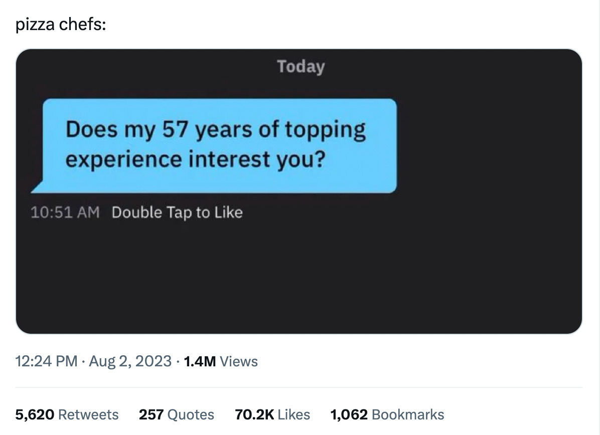This screenshot has height=435, width=600.
Task: View the 1.4M Views analytics
Action: pos(221,361)
